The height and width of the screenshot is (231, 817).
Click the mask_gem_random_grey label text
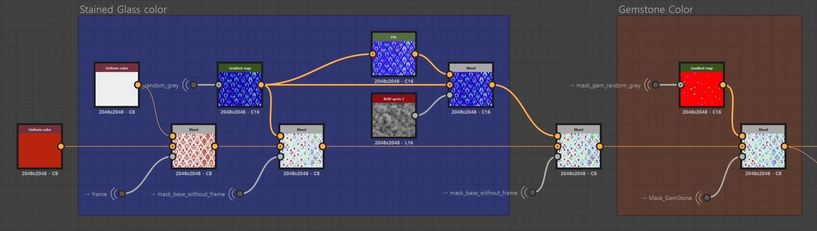click(608, 85)
